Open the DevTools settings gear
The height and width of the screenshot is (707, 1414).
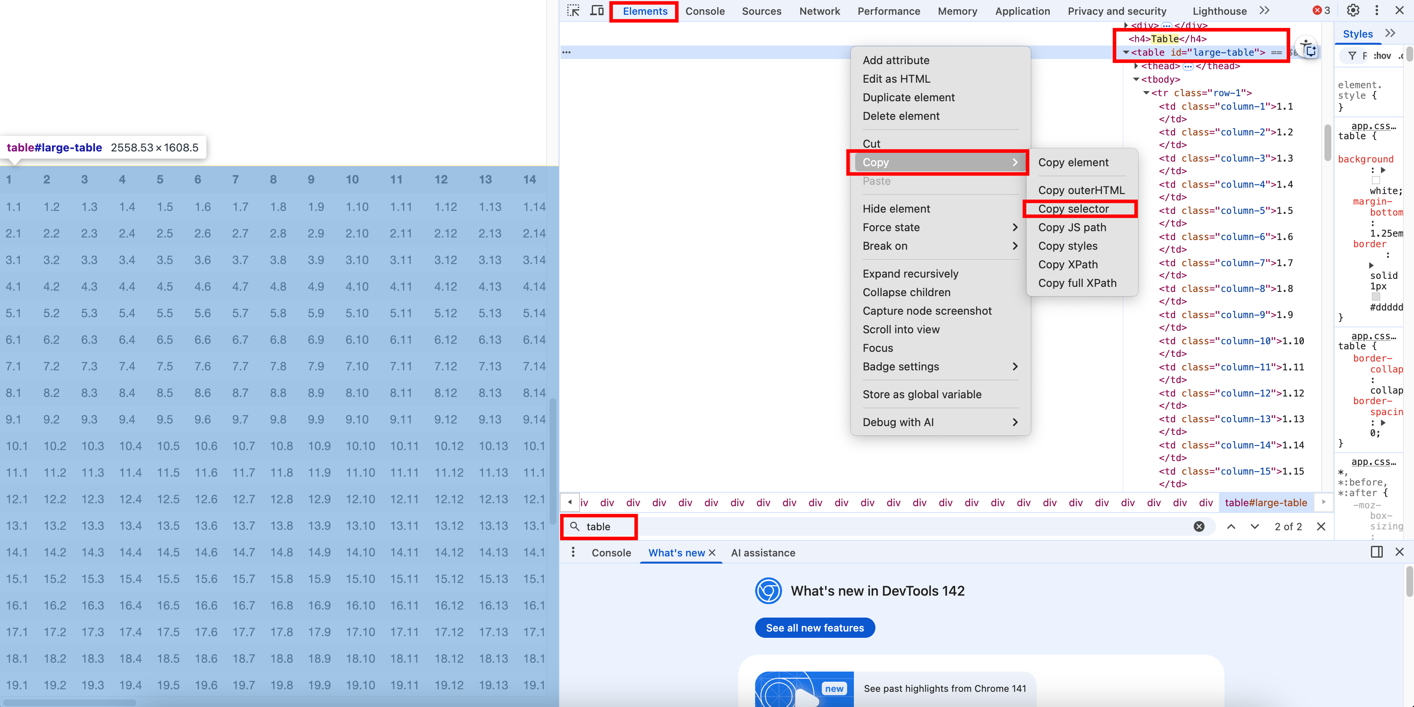point(1352,11)
